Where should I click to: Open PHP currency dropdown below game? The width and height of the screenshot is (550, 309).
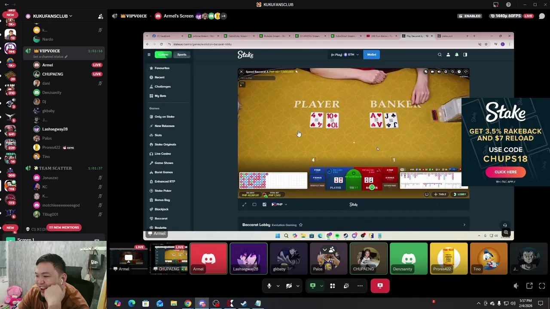tap(279, 205)
